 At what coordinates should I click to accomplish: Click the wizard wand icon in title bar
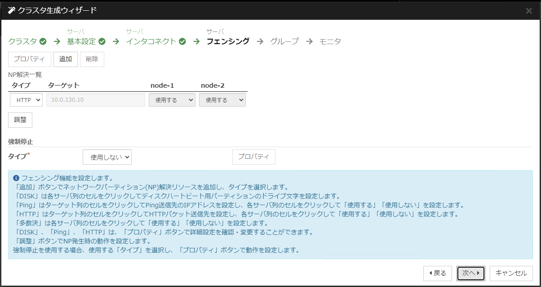point(12,10)
